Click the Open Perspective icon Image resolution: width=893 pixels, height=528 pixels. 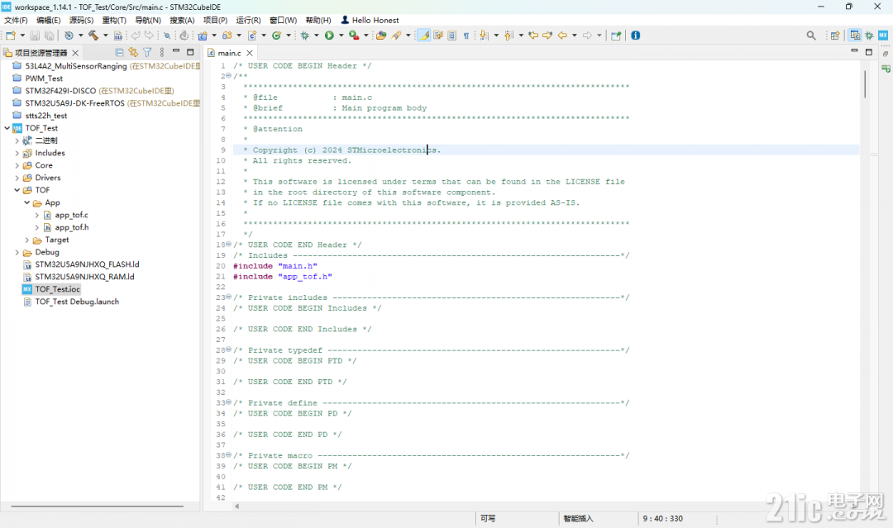835,36
